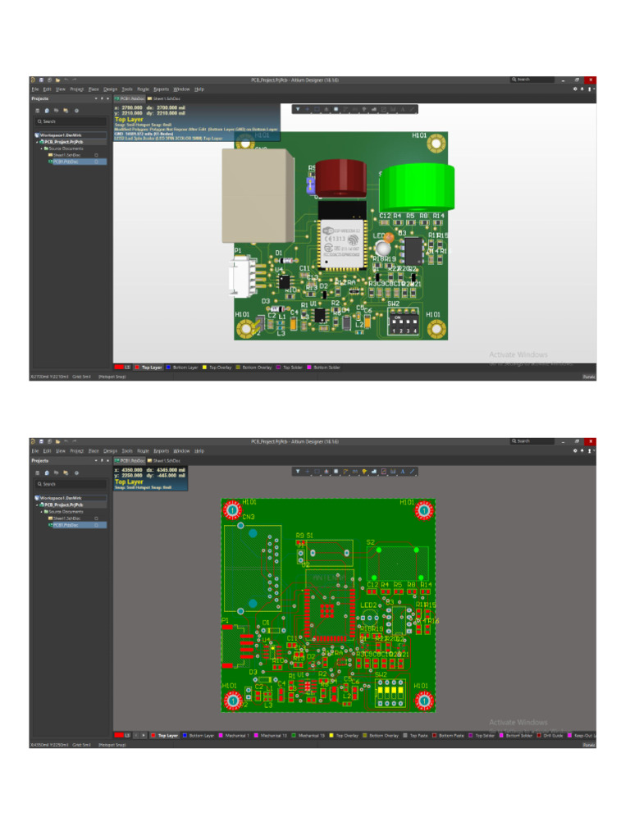Viewport: 630px width, 840px height.
Task: Open settings gear at top-right of 3D window
Action: click(x=575, y=89)
